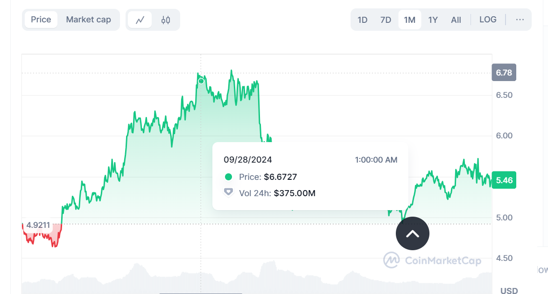Click the CoinMarketCap watermark logo
Screen dimensions: 548x294
(x=432, y=260)
